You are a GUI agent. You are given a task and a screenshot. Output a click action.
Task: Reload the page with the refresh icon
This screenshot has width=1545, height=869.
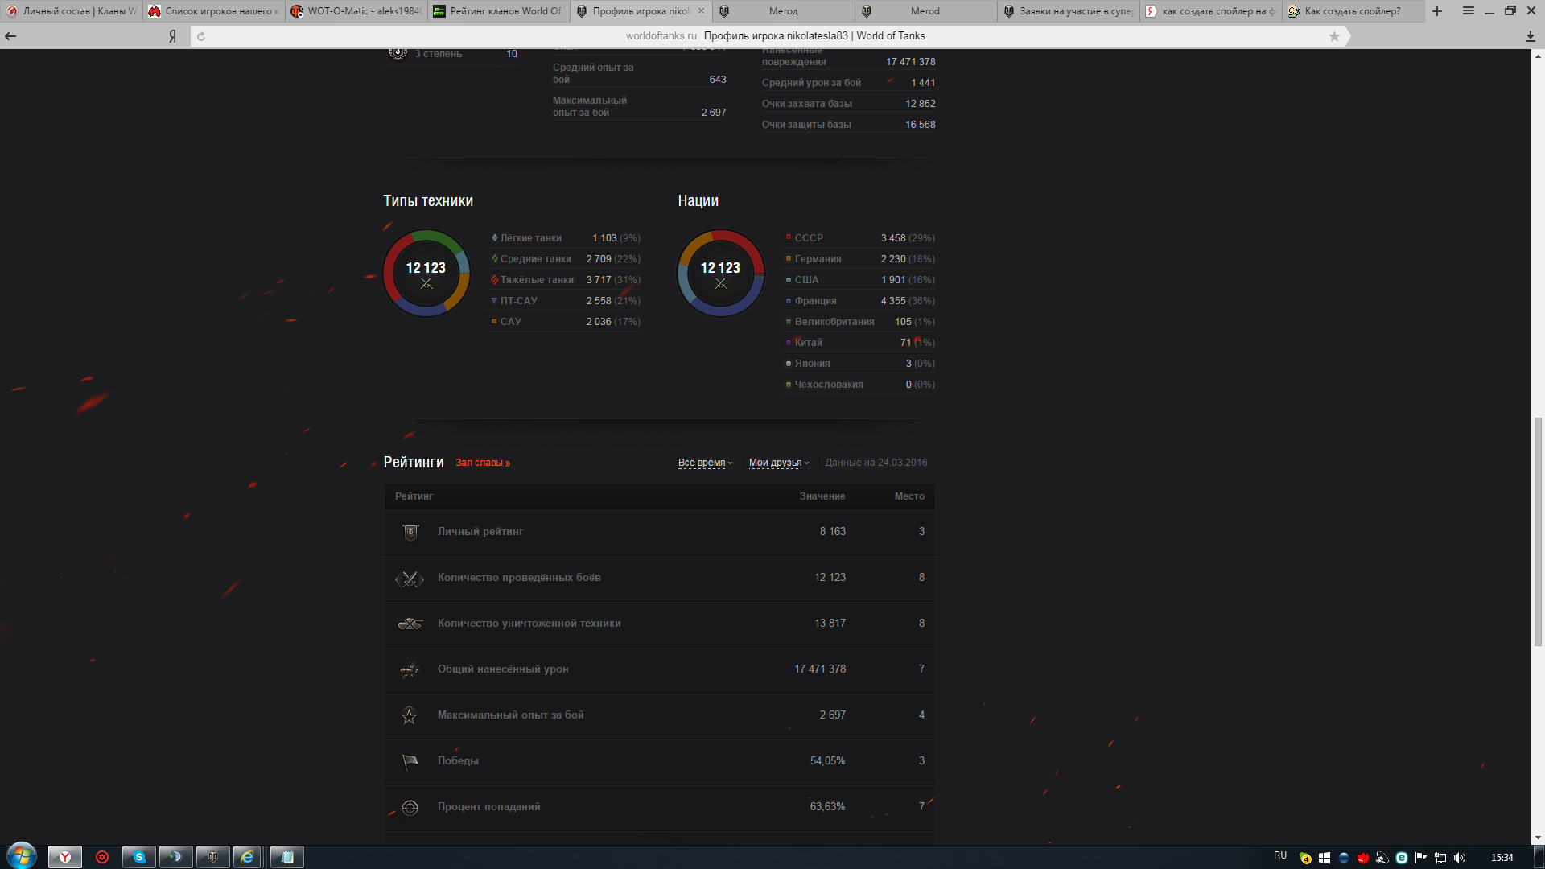pyautogui.click(x=201, y=36)
